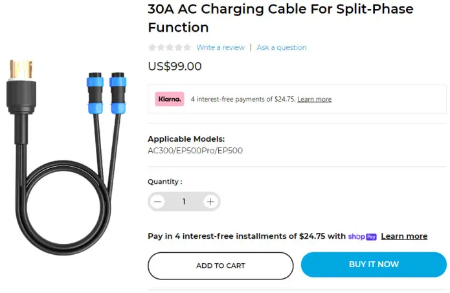The image size is (450, 293).
Task: Increase quantity with the plus button
Action: click(210, 202)
